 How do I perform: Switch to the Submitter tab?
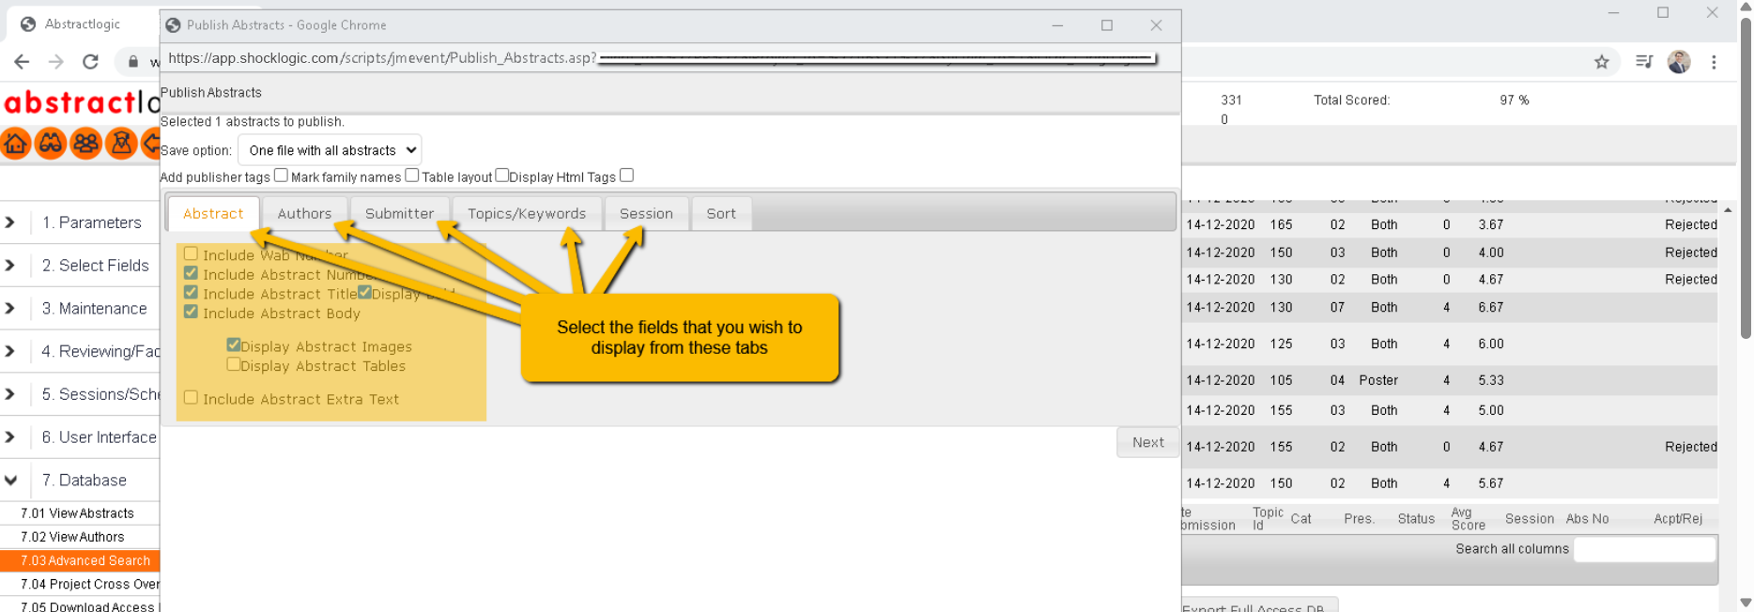pyautogui.click(x=399, y=214)
